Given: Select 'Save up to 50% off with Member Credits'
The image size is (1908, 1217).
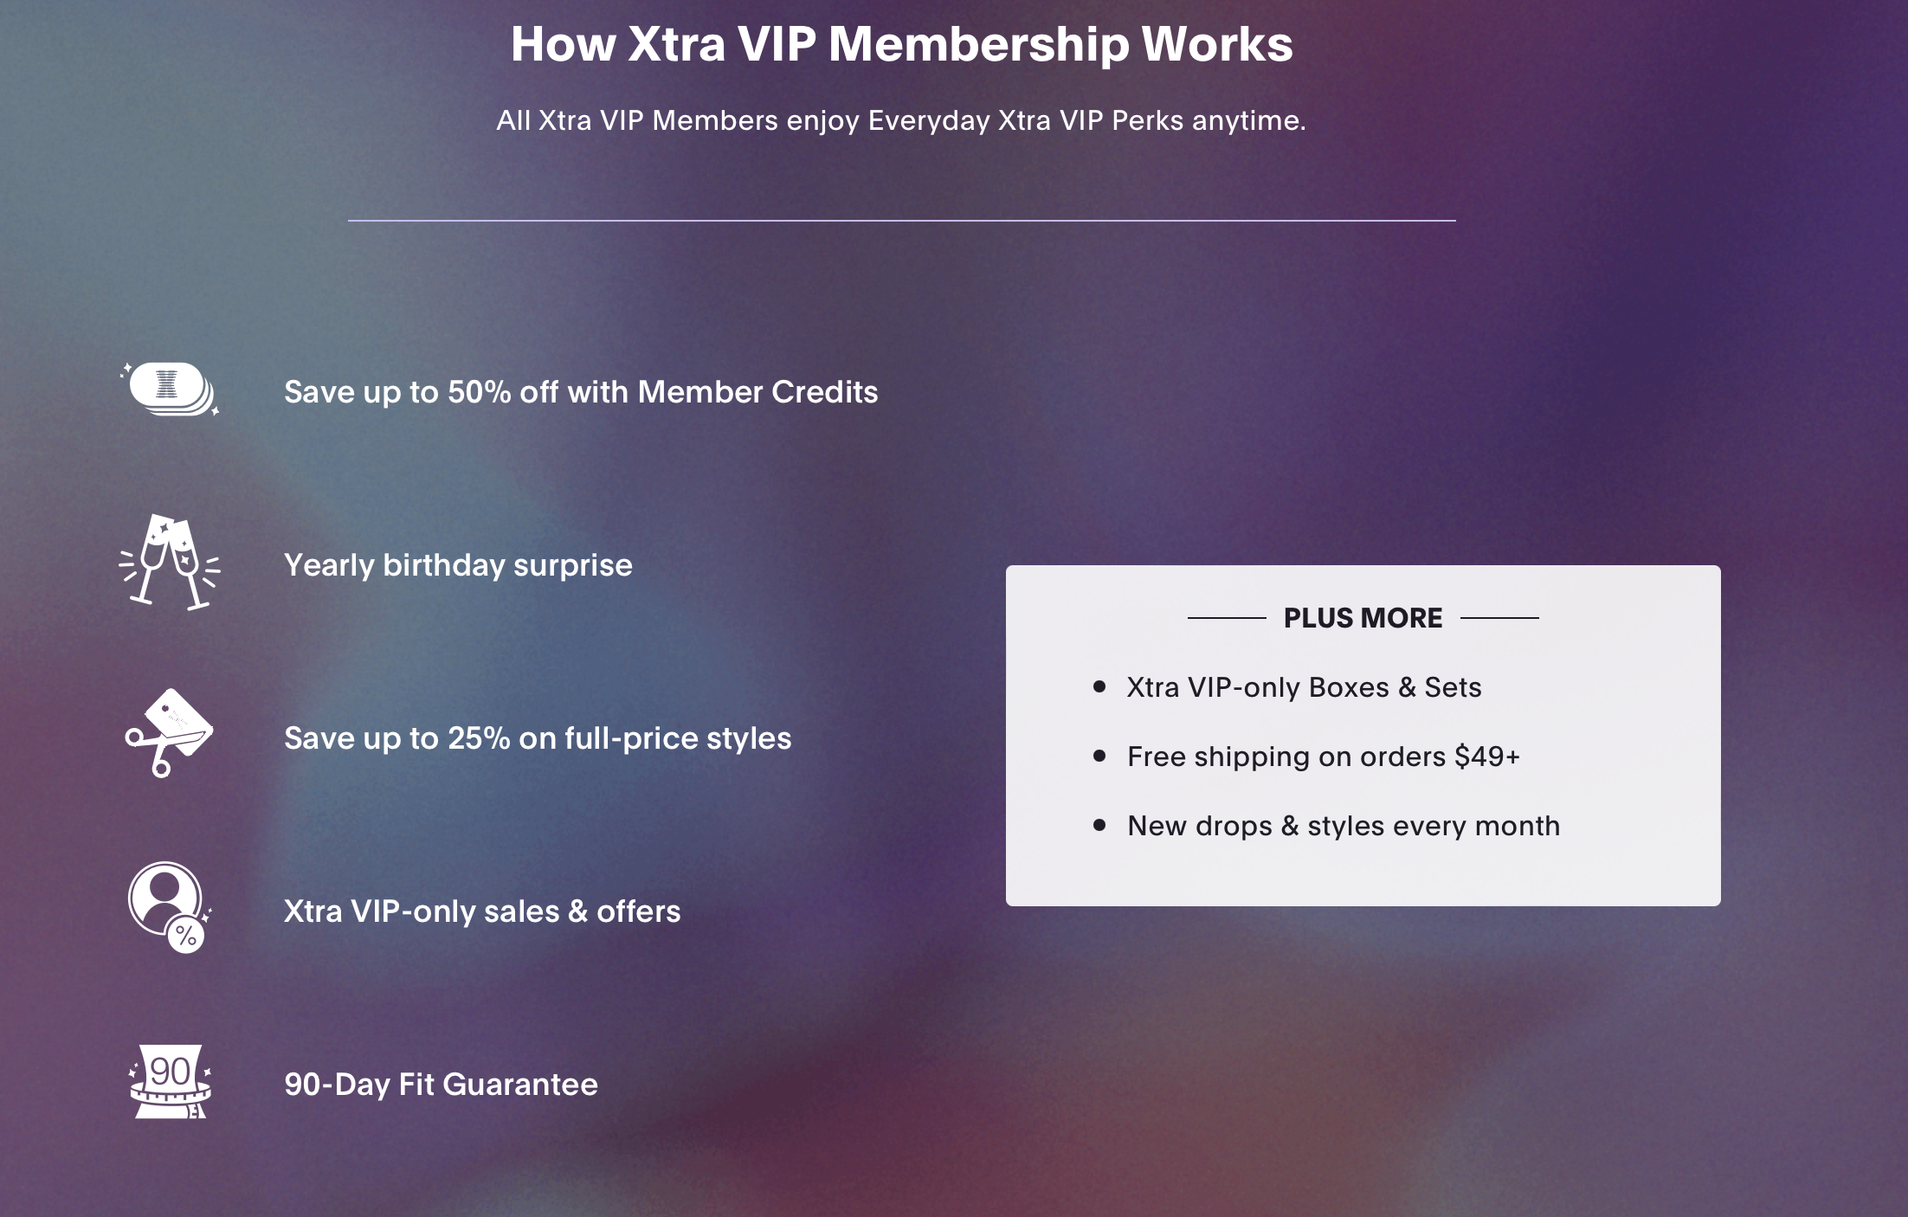Looking at the screenshot, I should pyautogui.click(x=581, y=392).
